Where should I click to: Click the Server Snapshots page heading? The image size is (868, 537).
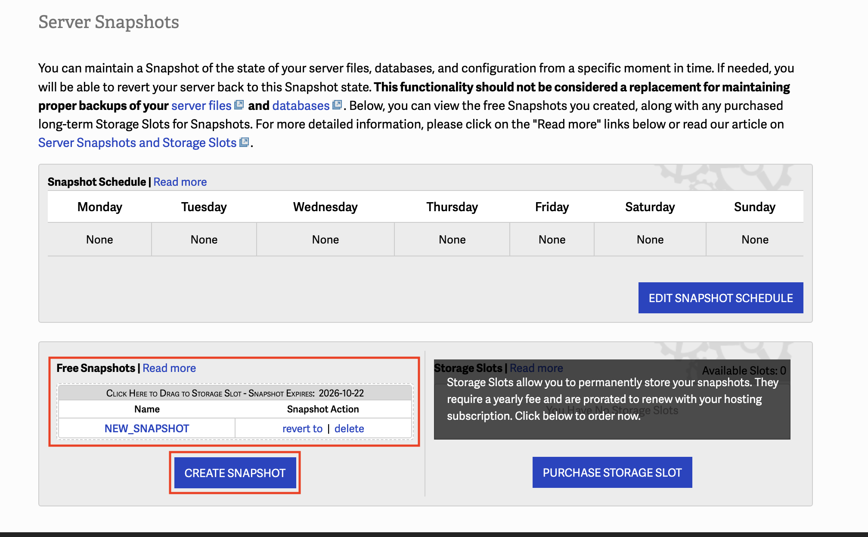108,22
